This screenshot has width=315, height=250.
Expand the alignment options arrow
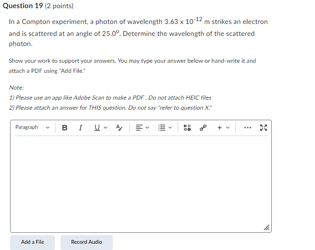147,127
